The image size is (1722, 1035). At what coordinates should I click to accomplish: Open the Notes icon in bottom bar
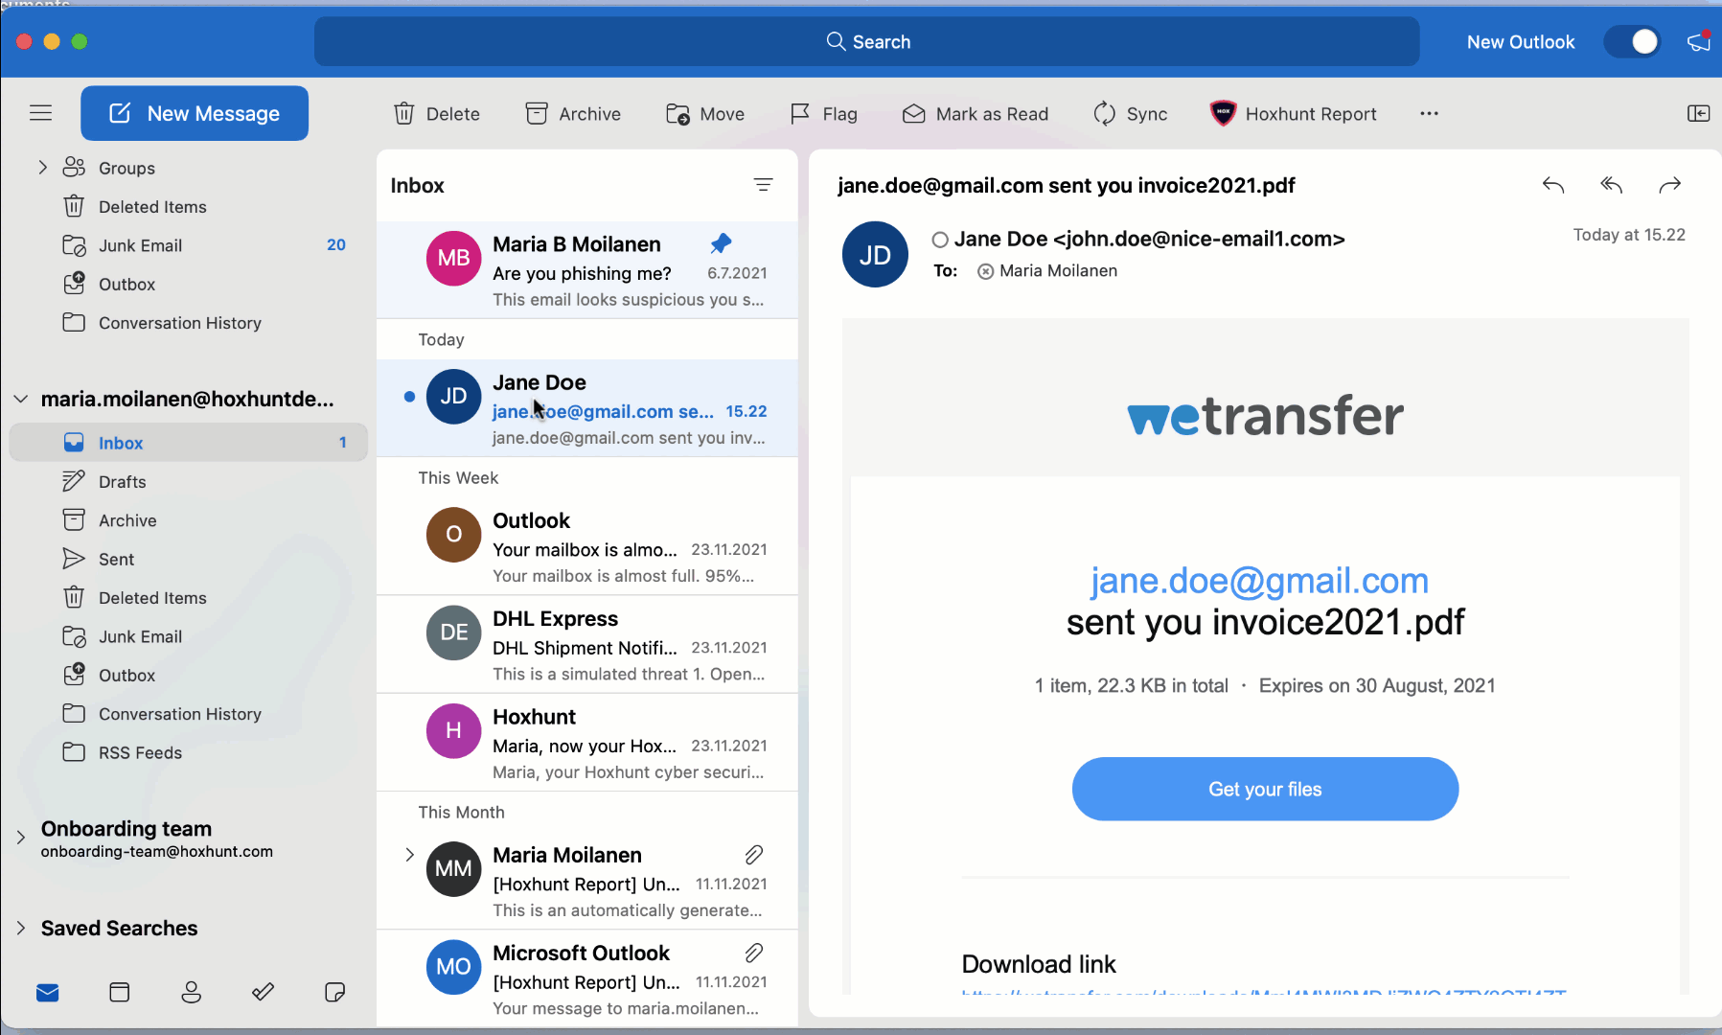point(335,993)
